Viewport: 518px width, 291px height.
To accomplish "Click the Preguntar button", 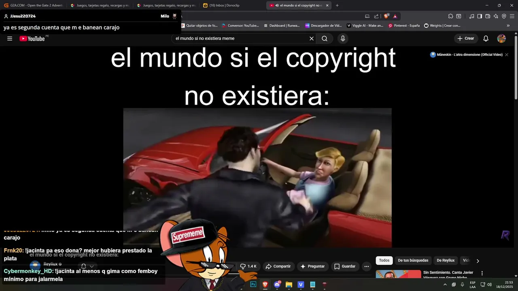I will click(312, 266).
